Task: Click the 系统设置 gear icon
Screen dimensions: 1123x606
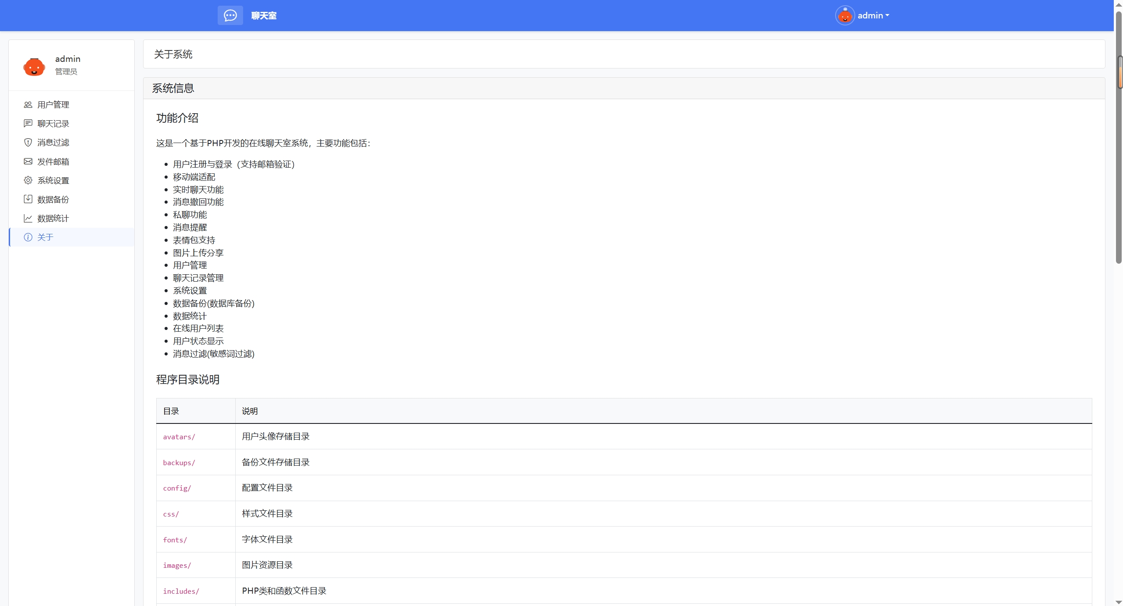Action: point(28,180)
